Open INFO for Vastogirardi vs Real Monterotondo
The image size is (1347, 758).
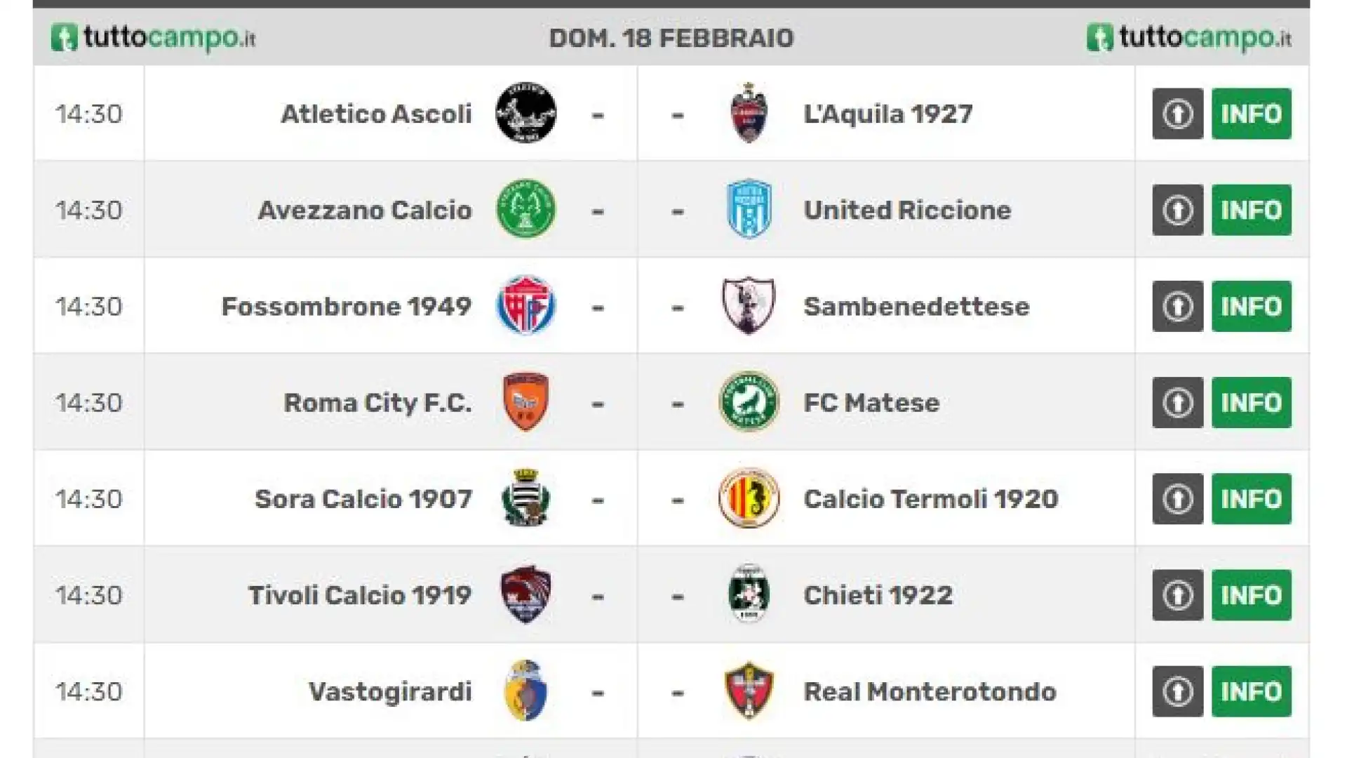pyautogui.click(x=1252, y=691)
